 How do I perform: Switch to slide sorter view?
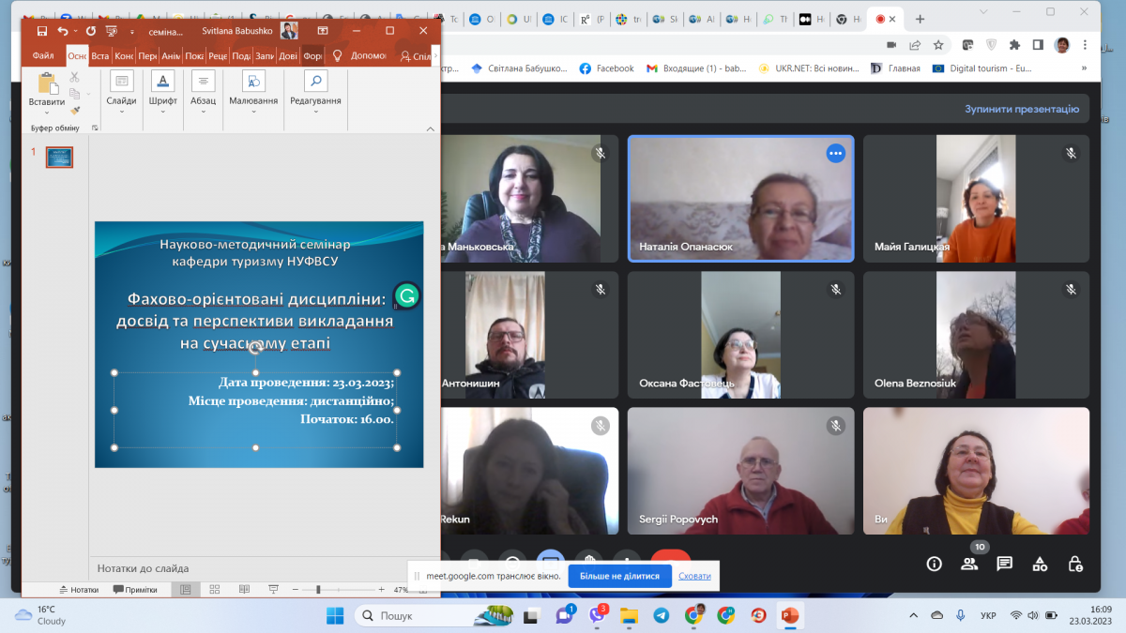coord(215,590)
